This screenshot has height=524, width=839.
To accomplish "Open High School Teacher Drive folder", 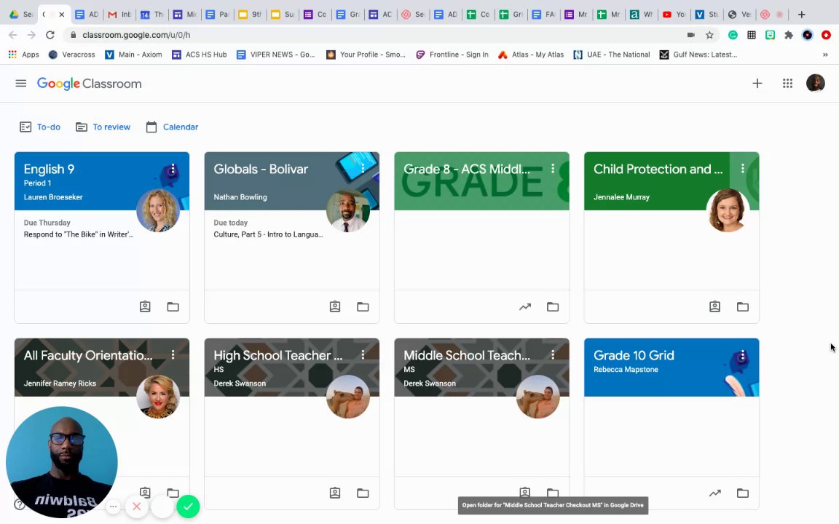I will (363, 493).
